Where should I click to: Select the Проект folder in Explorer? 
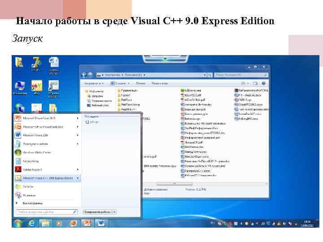tap(124, 95)
